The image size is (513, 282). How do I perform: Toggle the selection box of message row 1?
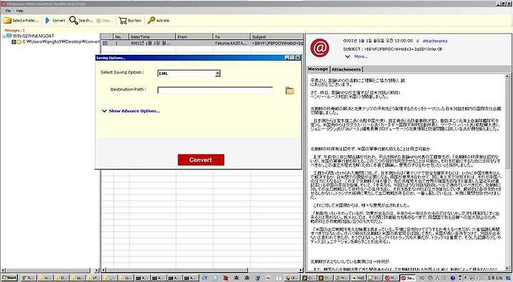(x=105, y=43)
